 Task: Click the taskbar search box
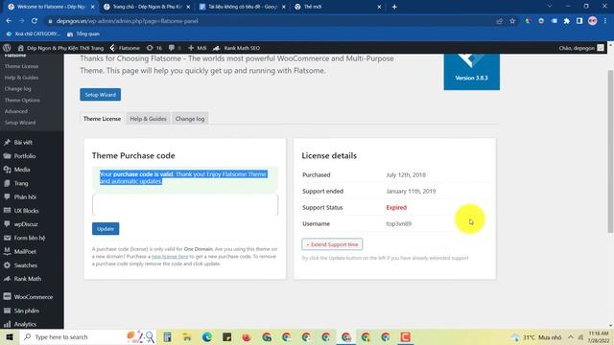(87, 336)
